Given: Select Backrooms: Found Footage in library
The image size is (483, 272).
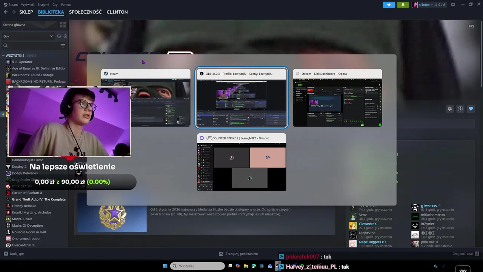Looking at the screenshot, I should coord(30,75).
